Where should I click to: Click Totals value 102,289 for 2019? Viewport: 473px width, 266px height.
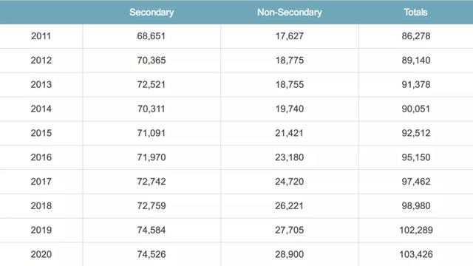click(416, 230)
